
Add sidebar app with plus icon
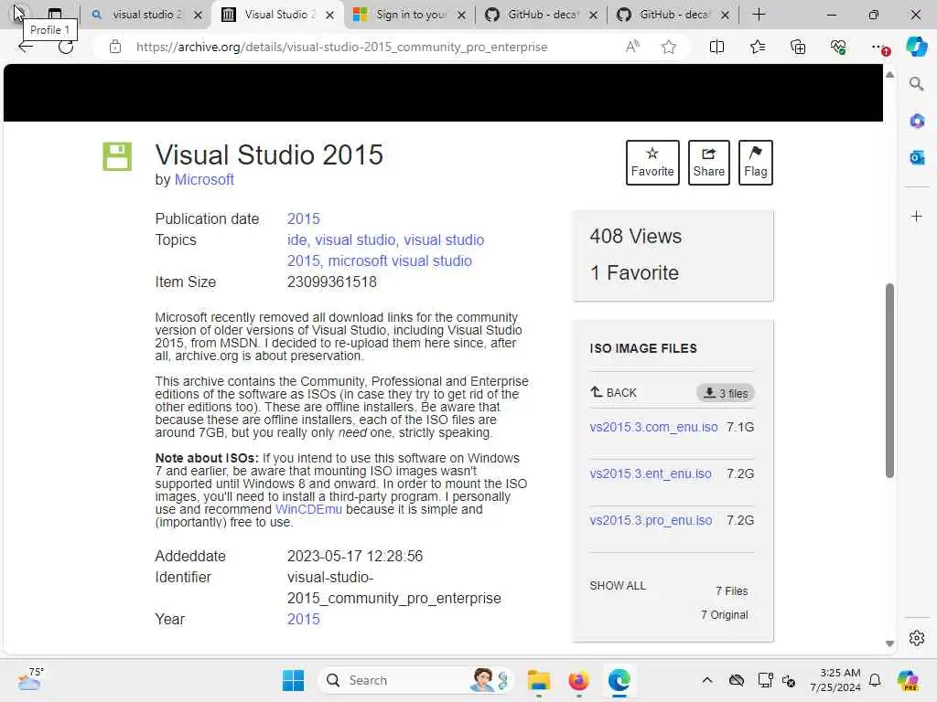917,216
